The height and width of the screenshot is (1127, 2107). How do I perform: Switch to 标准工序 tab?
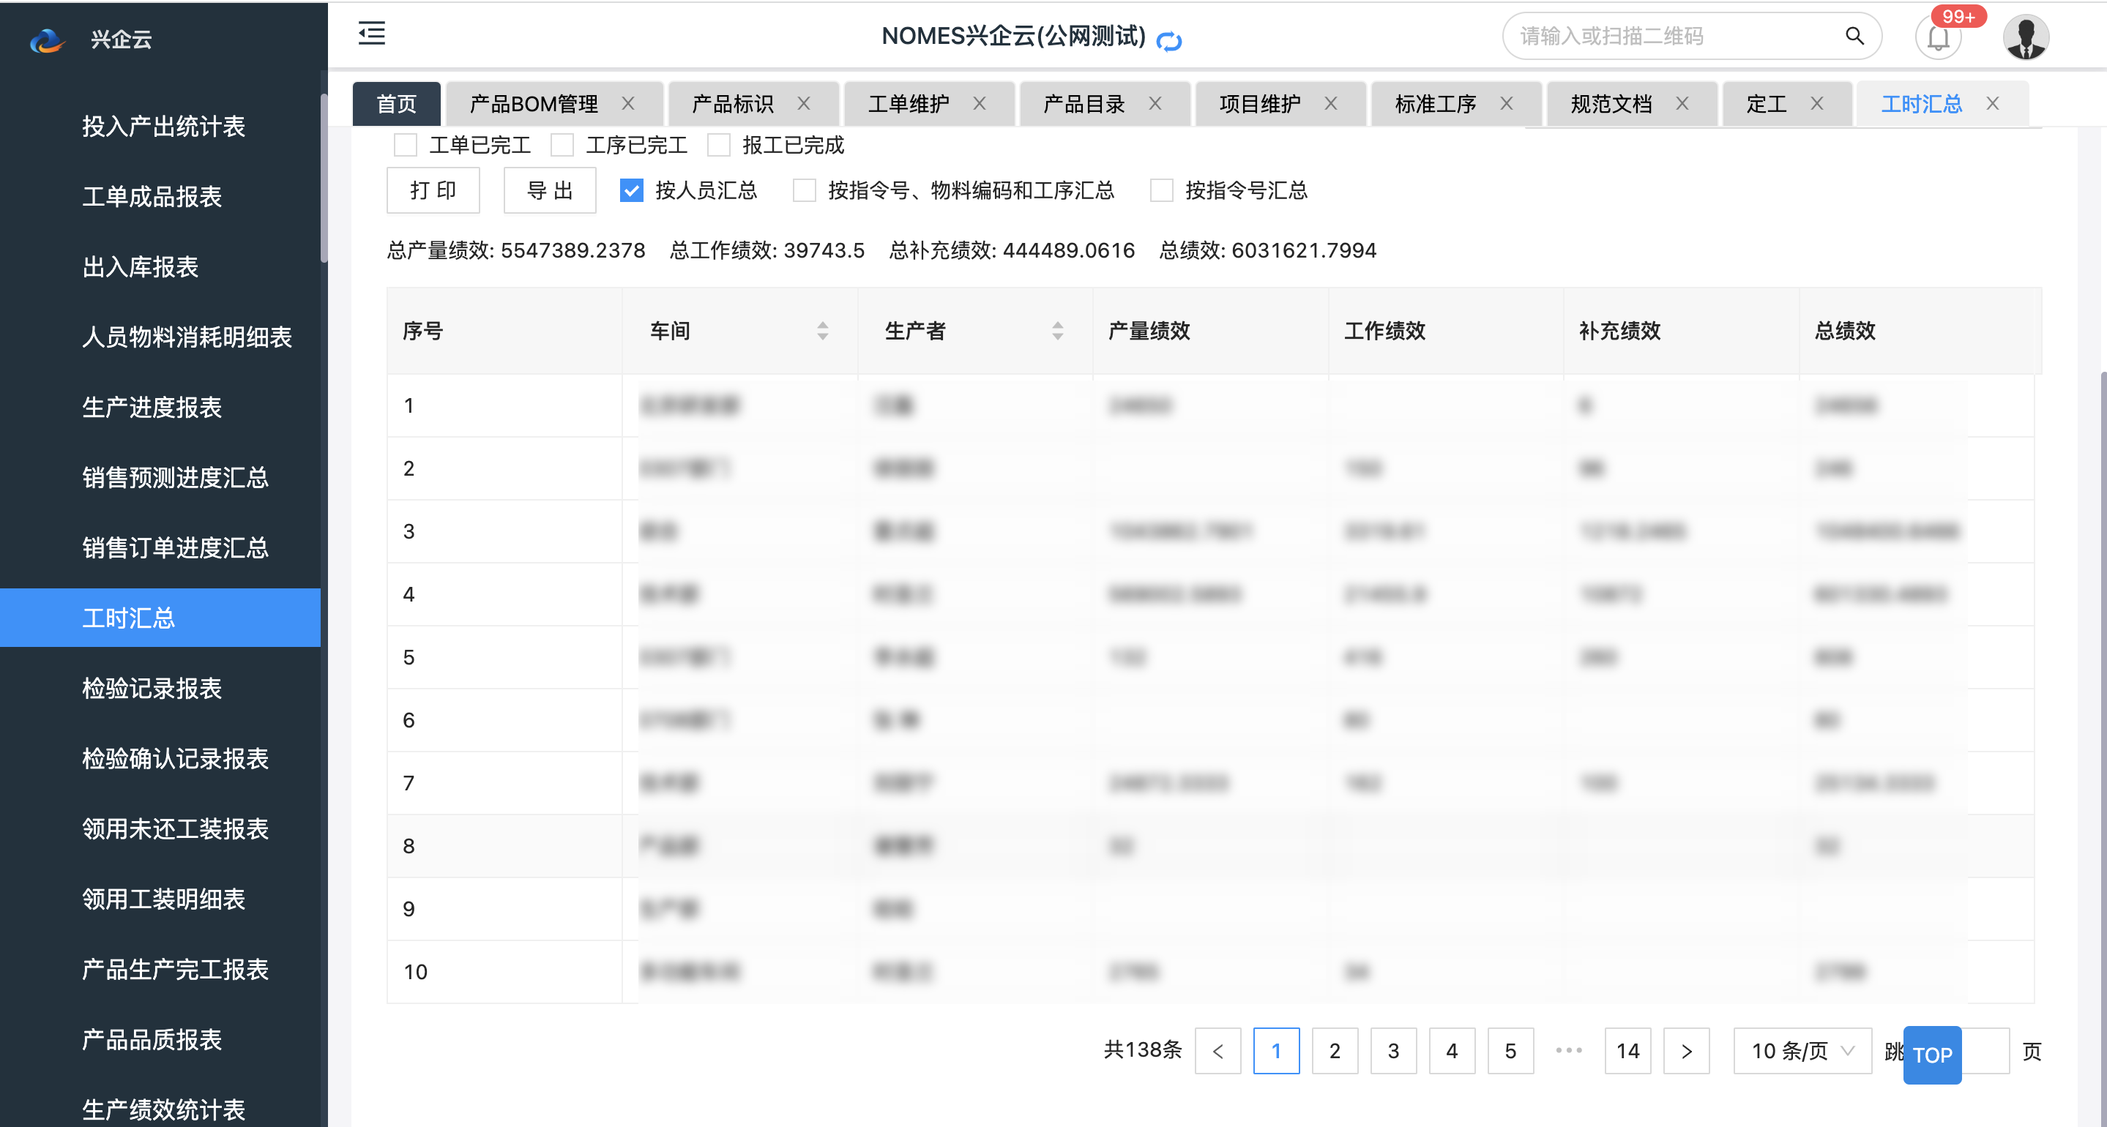click(x=1435, y=104)
